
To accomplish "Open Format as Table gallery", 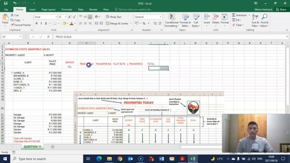I will [185, 20].
